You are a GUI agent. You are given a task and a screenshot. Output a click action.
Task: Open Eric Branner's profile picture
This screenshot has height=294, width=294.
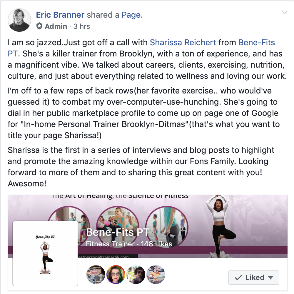tap(19, 20)
